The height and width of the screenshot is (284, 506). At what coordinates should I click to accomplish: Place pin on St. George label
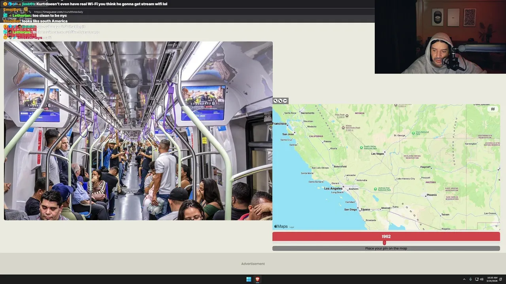[x=400, y=136]
